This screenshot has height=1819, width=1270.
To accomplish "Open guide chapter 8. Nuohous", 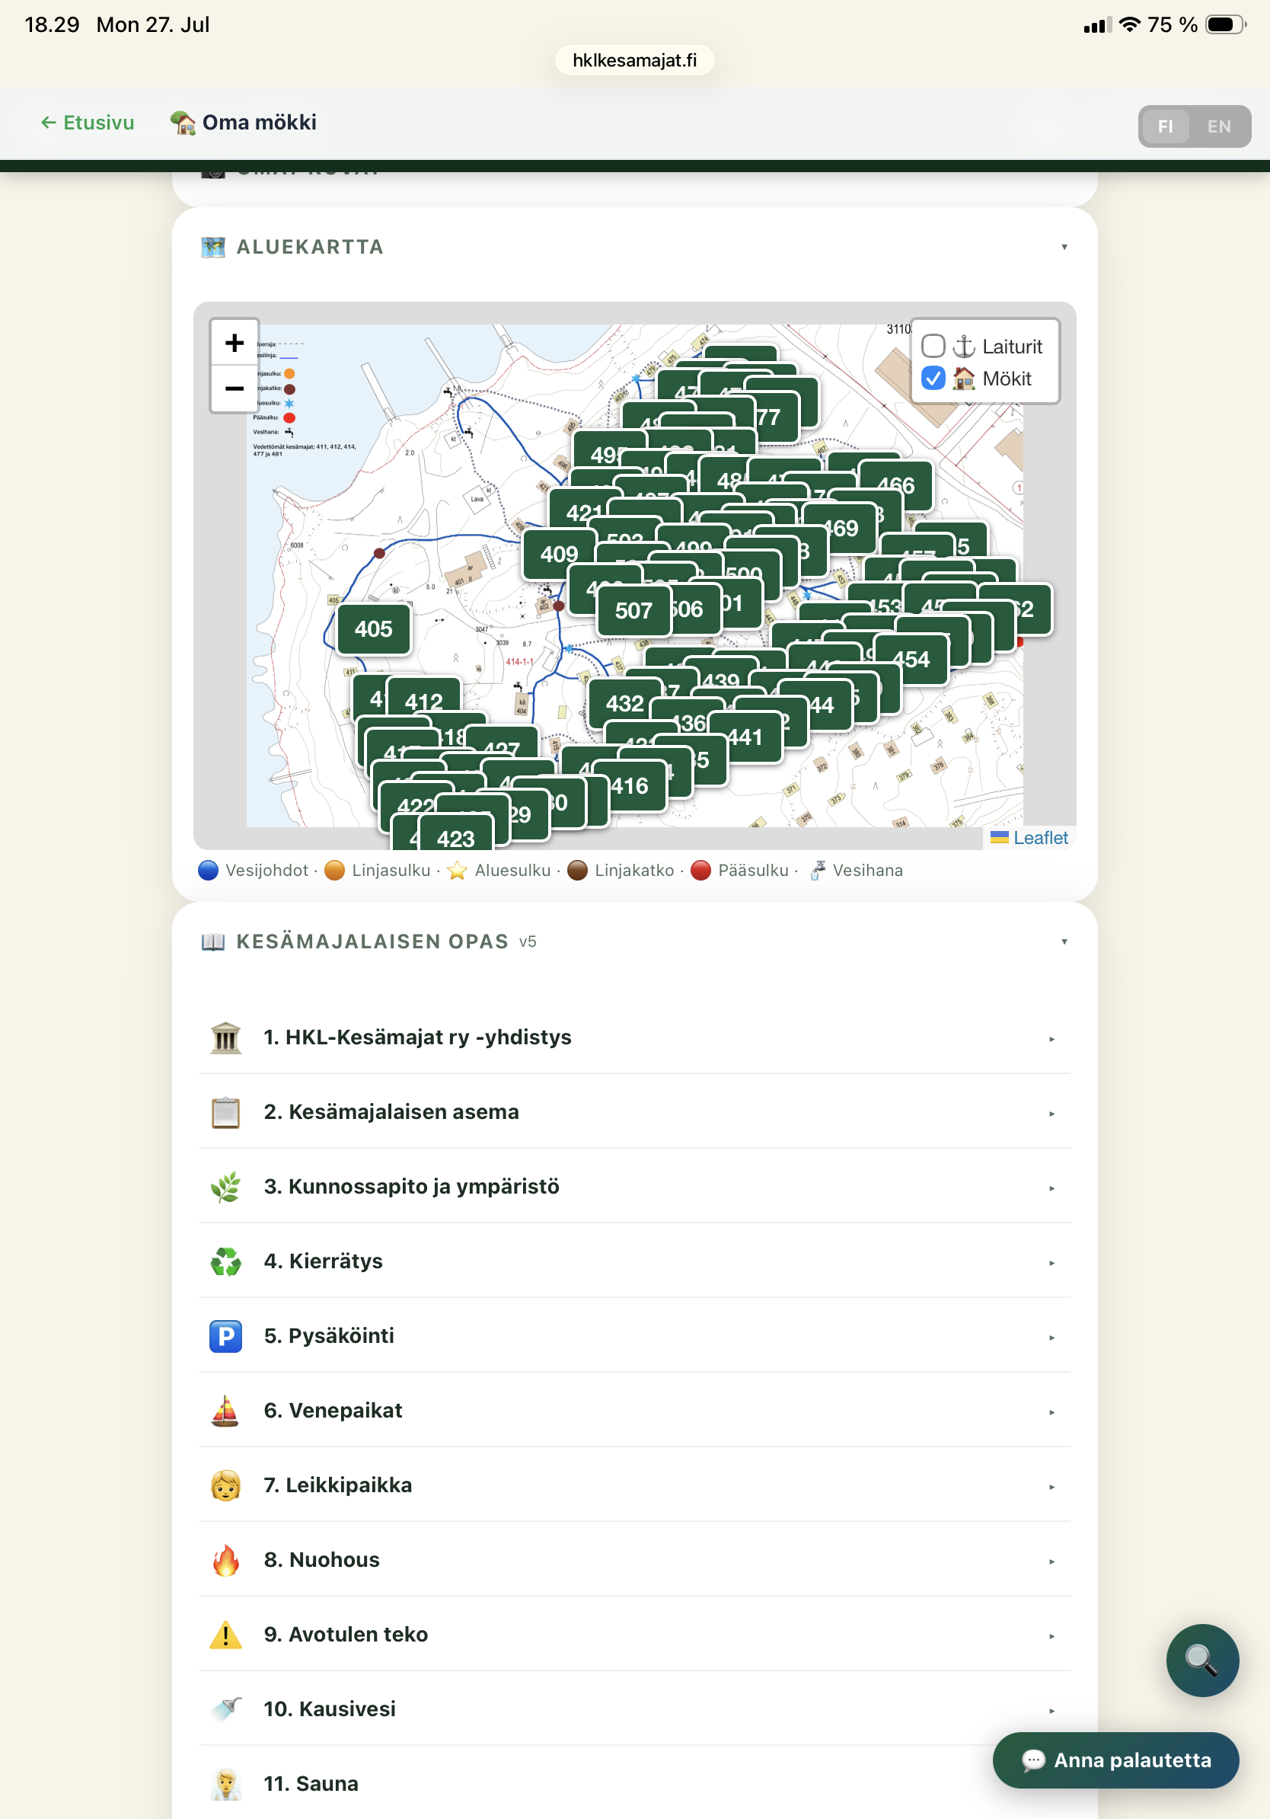I will 634,1560.
